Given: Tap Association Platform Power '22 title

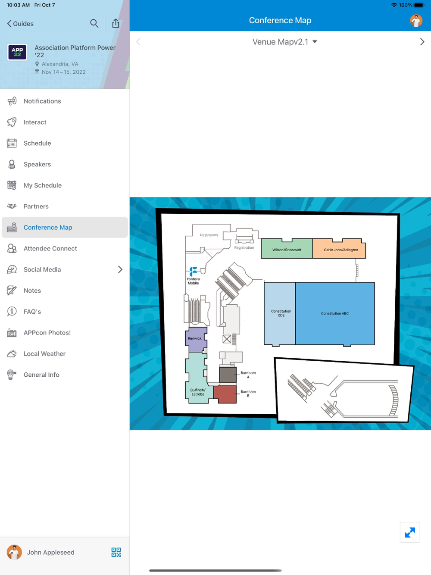Looking at the screenshot, I should click(75, 51).
